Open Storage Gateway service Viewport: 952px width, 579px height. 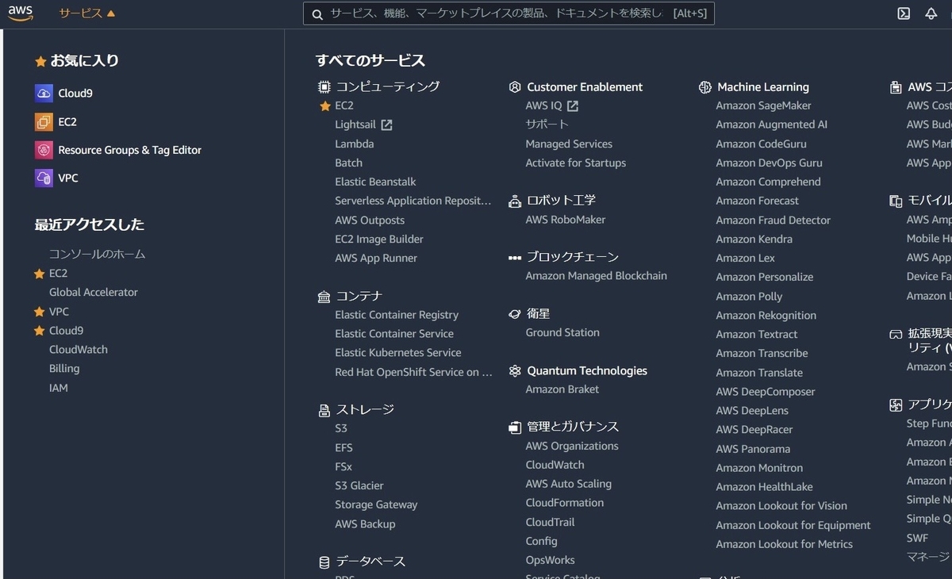376,504
